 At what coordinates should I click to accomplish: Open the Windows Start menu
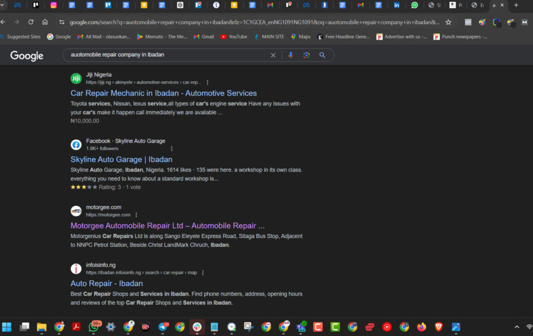[7, 327]
